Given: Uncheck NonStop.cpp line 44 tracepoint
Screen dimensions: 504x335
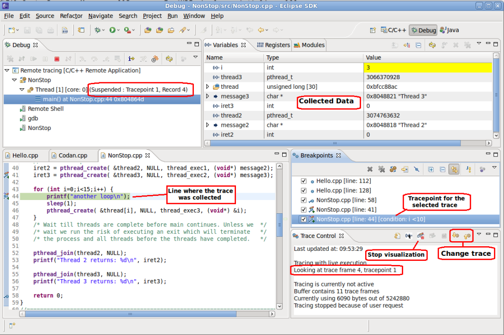Looking at the screenshot, I should (303, 219).
